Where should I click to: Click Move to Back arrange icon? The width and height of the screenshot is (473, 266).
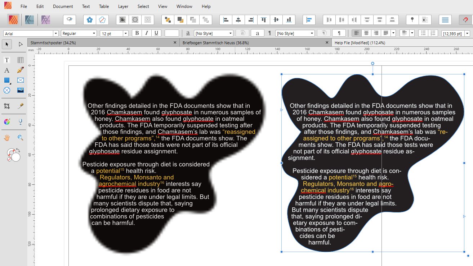[168, 20]
